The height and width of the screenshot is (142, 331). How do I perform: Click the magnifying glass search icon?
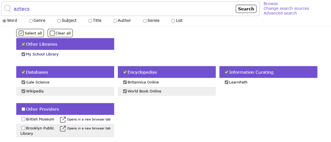click(8, 9)
